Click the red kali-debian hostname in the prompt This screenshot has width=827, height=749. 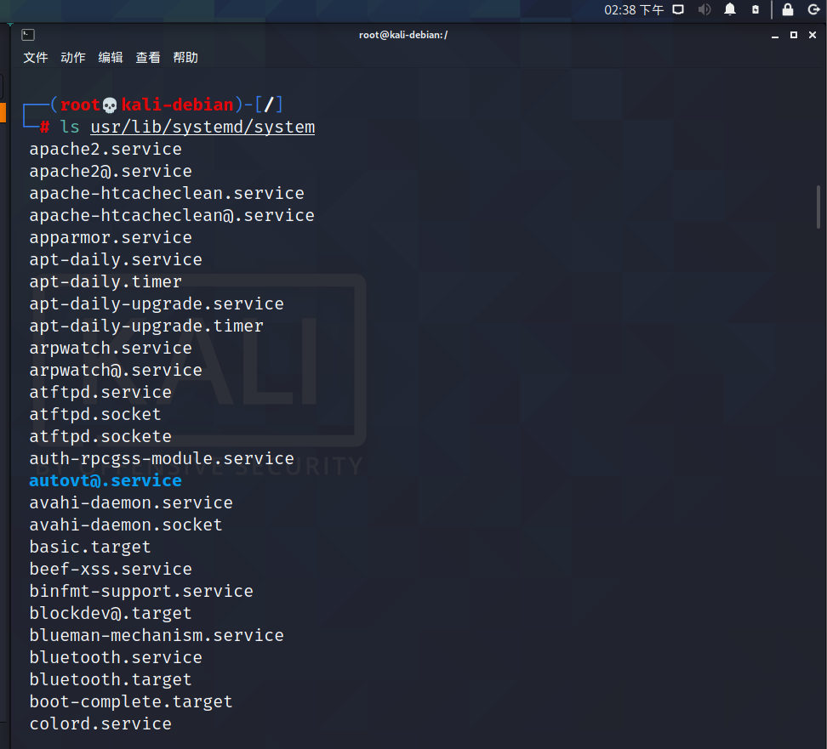tap(177, 105)
